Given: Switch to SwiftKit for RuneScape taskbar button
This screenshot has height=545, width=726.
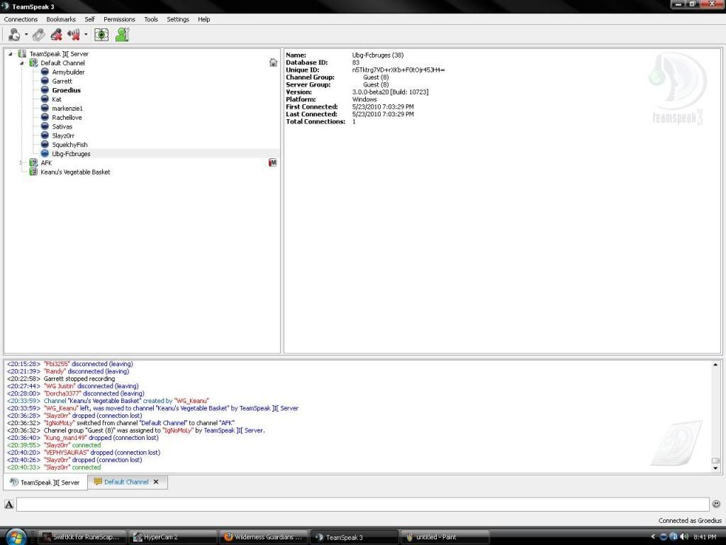Looking at the screenshot, I should pos(81,537).
